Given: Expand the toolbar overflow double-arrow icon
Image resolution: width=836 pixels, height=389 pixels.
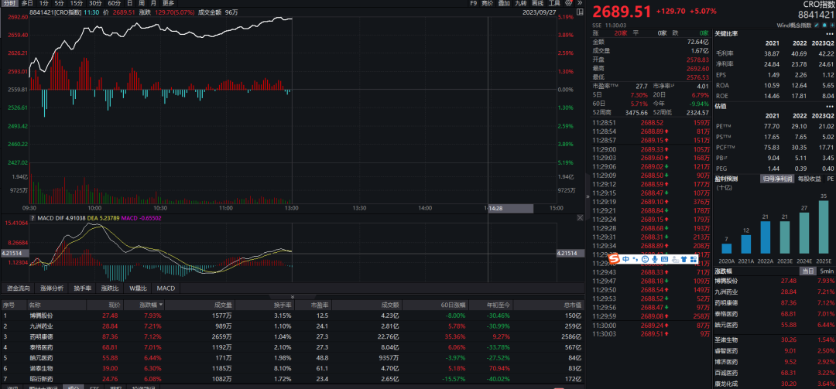Looking at the screenshot, I should pos(580,2).
